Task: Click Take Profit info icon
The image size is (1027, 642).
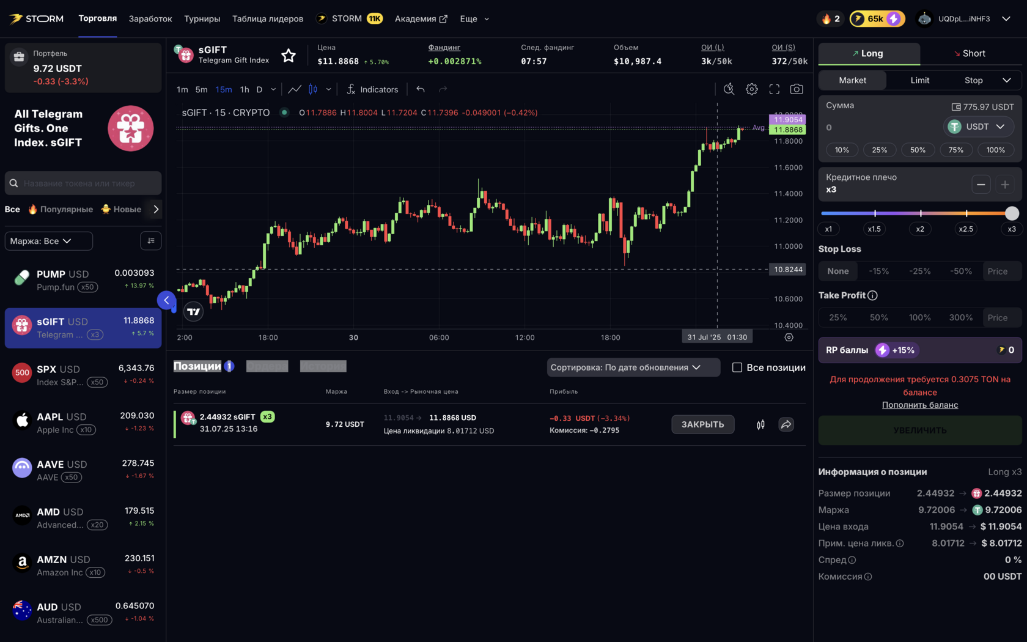Action: (873, 295)
